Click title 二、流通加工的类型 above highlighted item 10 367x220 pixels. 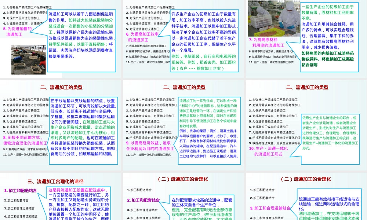coord(307,87)
